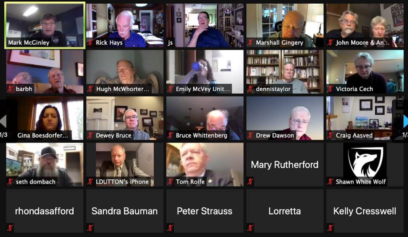This screenshot has width=408, height=237.
Task: Select Mark McGinley's active speaker video
Action: [45, 25]
